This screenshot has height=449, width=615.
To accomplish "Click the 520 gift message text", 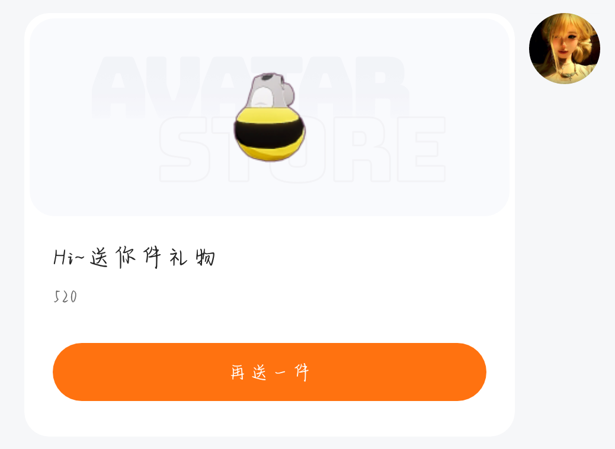I will coord(65,296).
